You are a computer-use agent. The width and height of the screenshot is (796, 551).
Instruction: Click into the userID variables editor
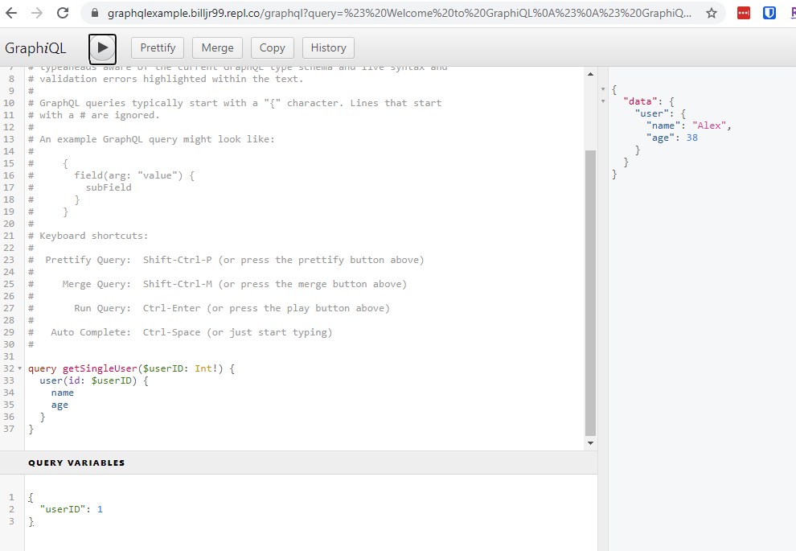click(x=241, y=509)
